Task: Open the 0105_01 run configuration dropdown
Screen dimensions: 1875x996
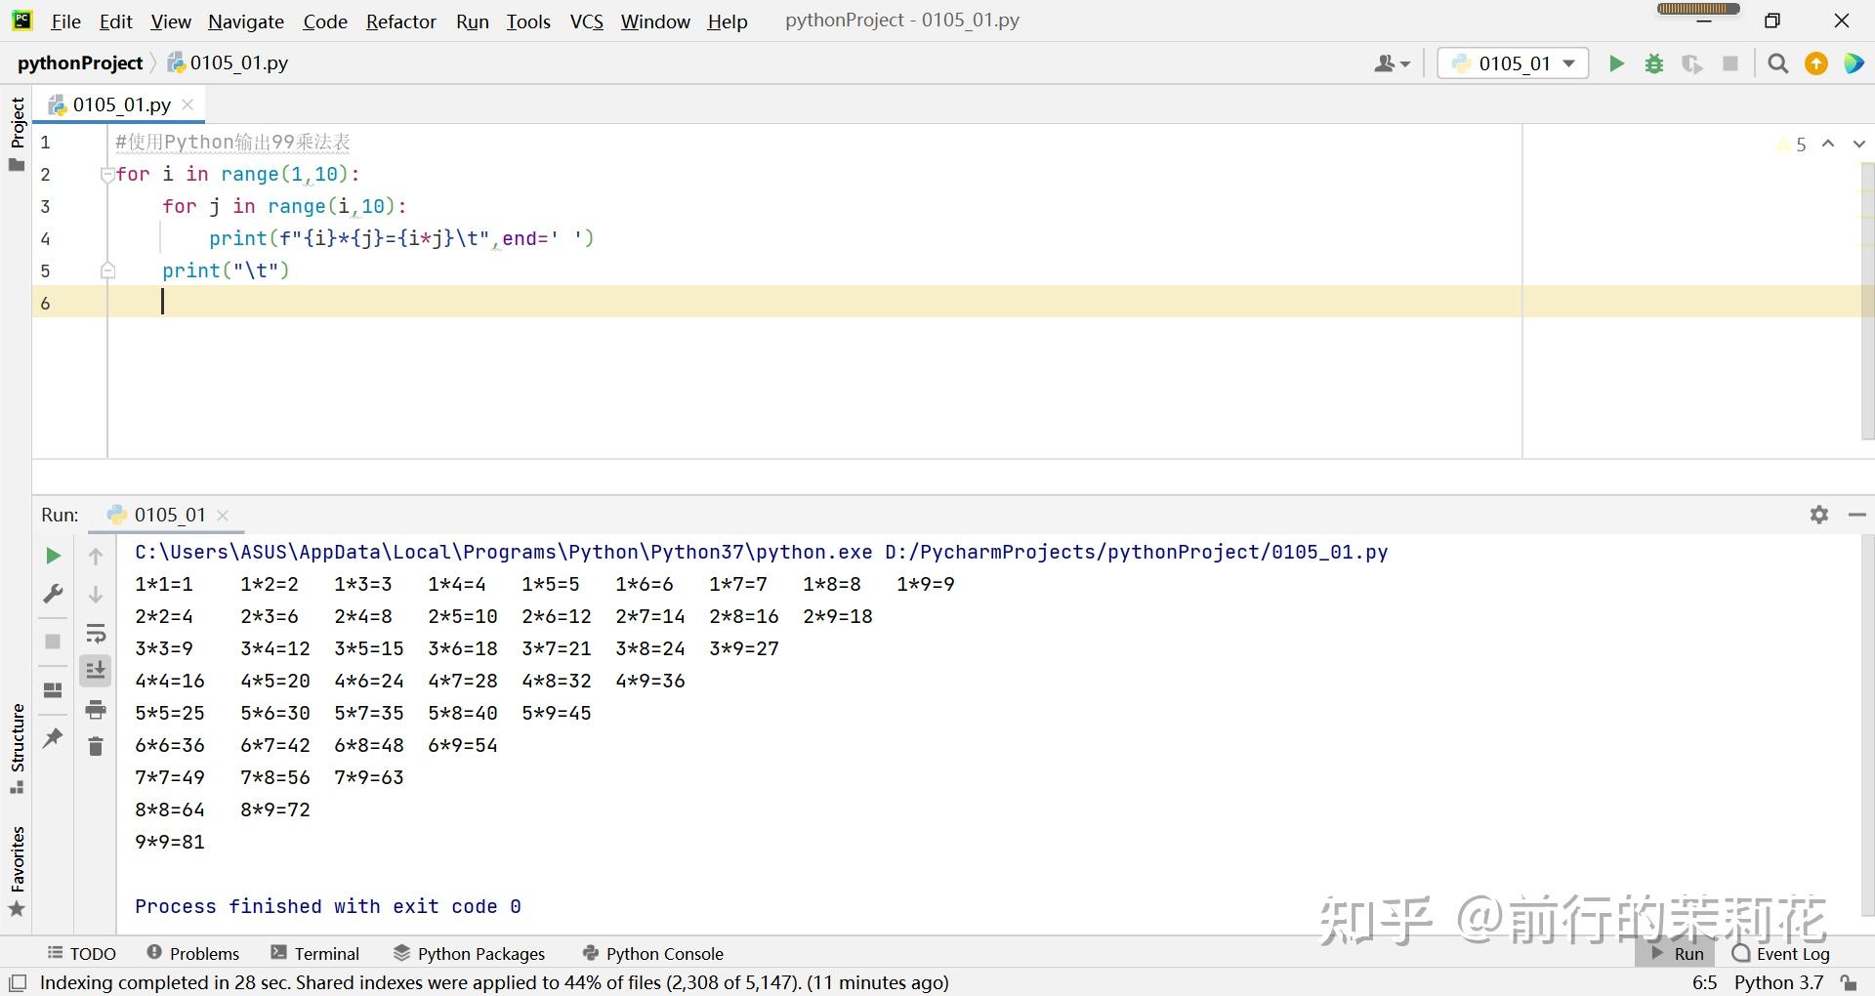Action: click(x=1513, y=63)
